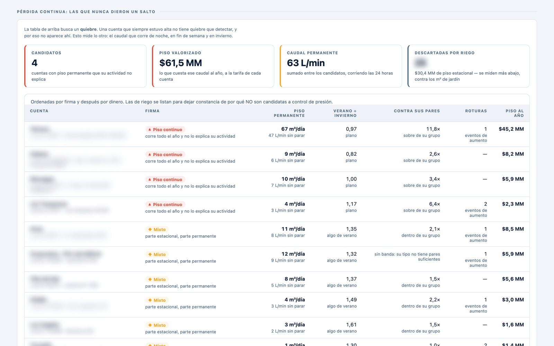Click the $8,2 MM value
The image size is (554, 346).
click(x=513, y=154)
